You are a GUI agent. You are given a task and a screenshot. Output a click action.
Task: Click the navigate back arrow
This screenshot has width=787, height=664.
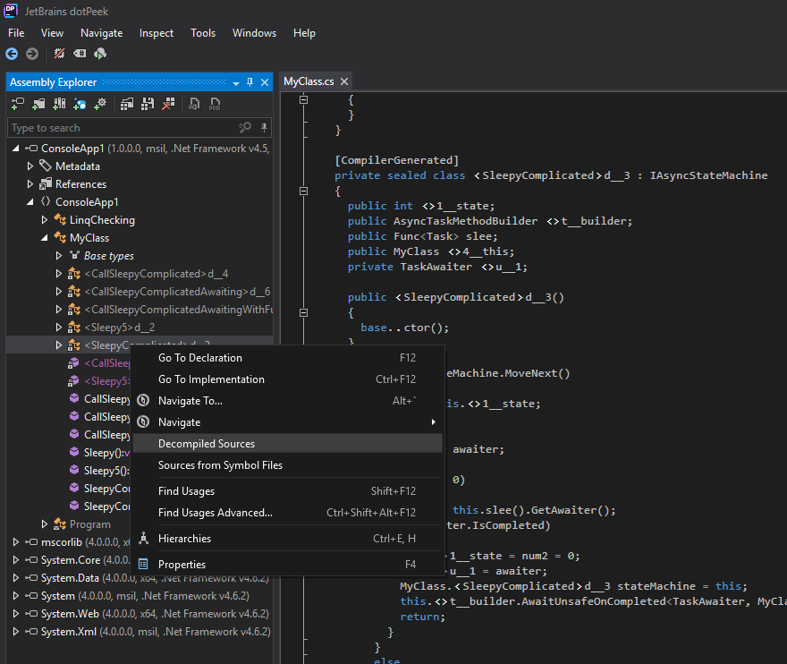pos(11,54)
